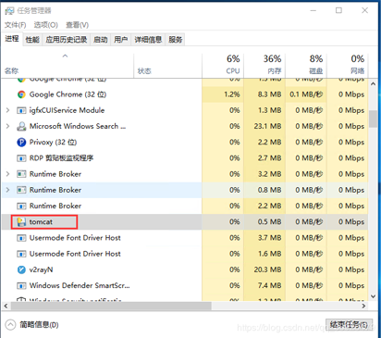Click the Microsoft Windows Search icon
Image resolution: width=381 pixels, height=338 pixels.
click(21, 126)
